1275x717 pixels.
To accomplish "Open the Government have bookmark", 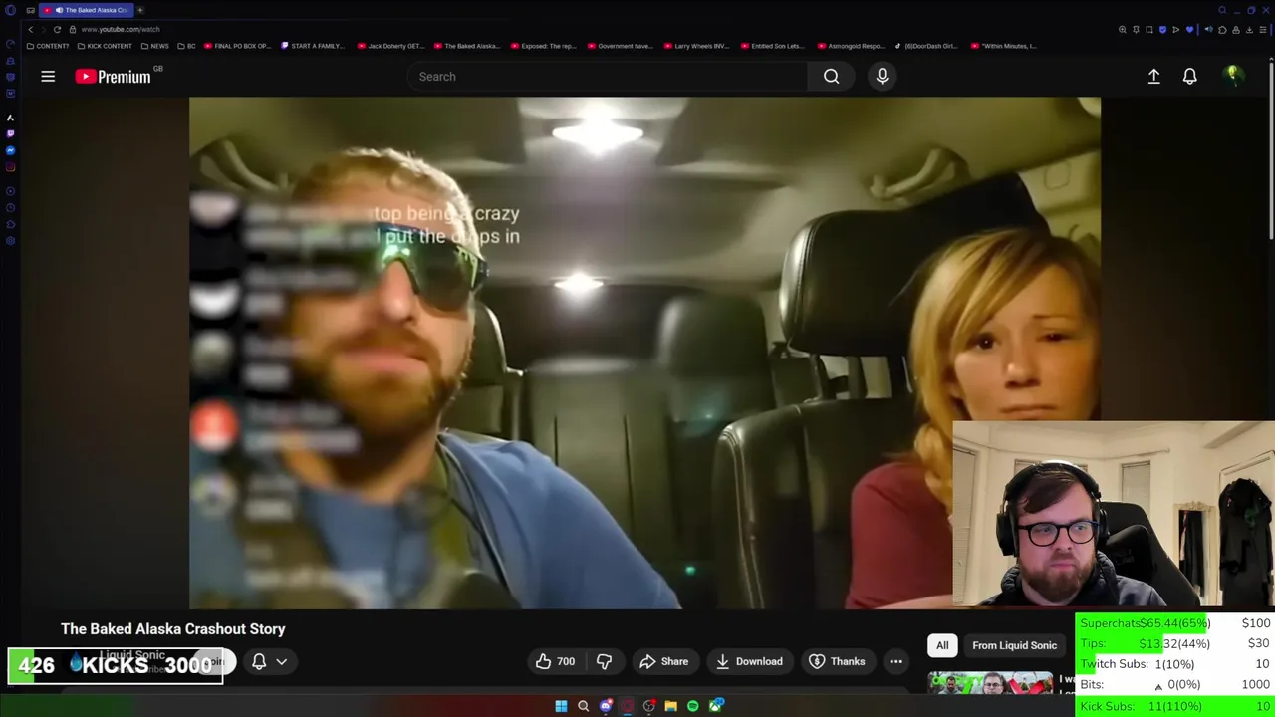I will (620, 46).
